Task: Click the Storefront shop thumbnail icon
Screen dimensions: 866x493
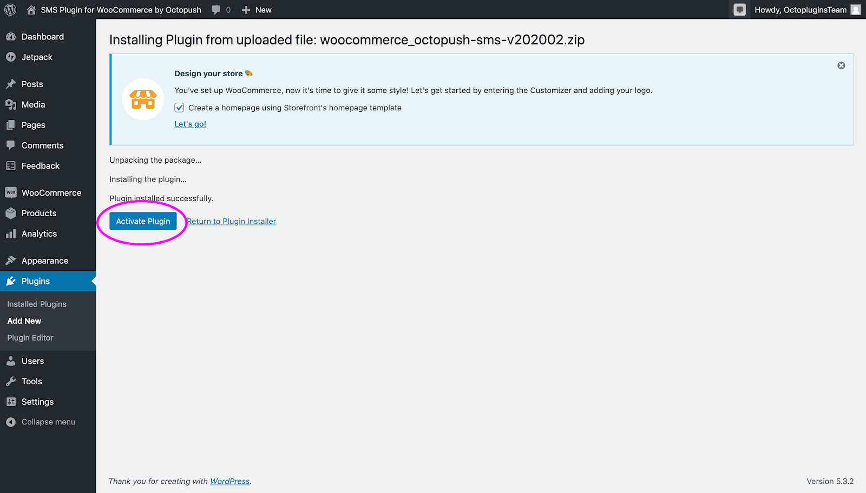Action: pyautogui.click(x=143, y=99)
